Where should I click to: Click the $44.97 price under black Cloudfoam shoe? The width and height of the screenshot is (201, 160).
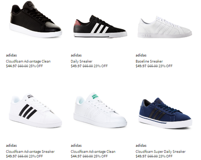(x=11, y=66)
